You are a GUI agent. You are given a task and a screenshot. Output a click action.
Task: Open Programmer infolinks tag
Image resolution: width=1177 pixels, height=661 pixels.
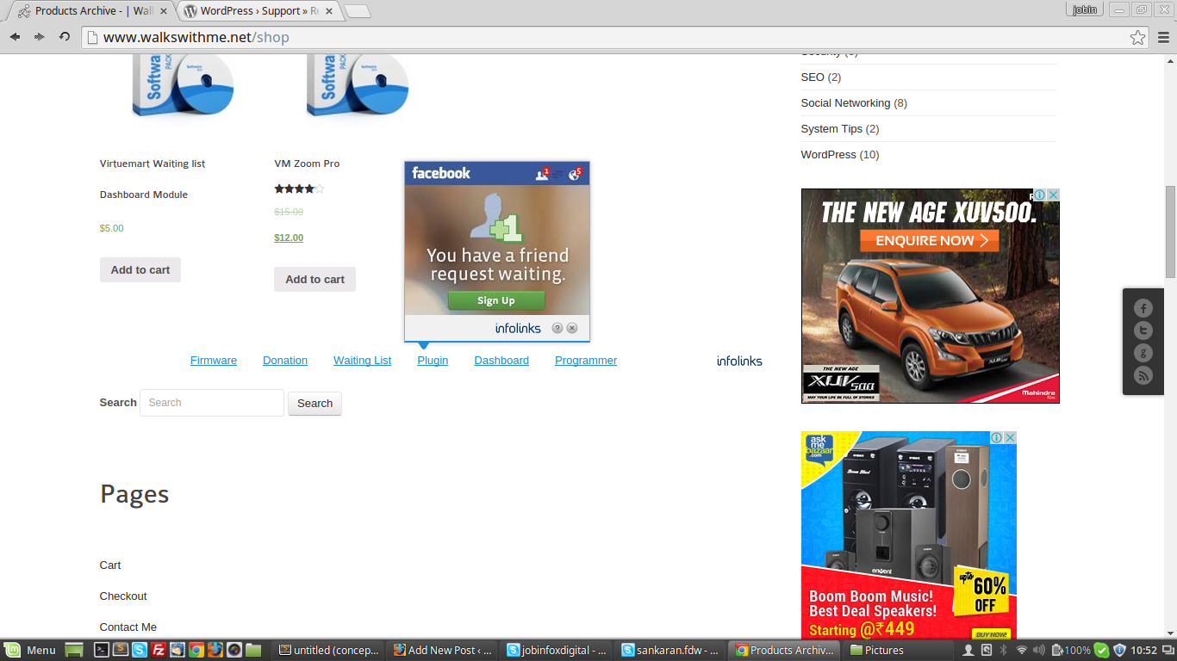click(x=586, y=361)
